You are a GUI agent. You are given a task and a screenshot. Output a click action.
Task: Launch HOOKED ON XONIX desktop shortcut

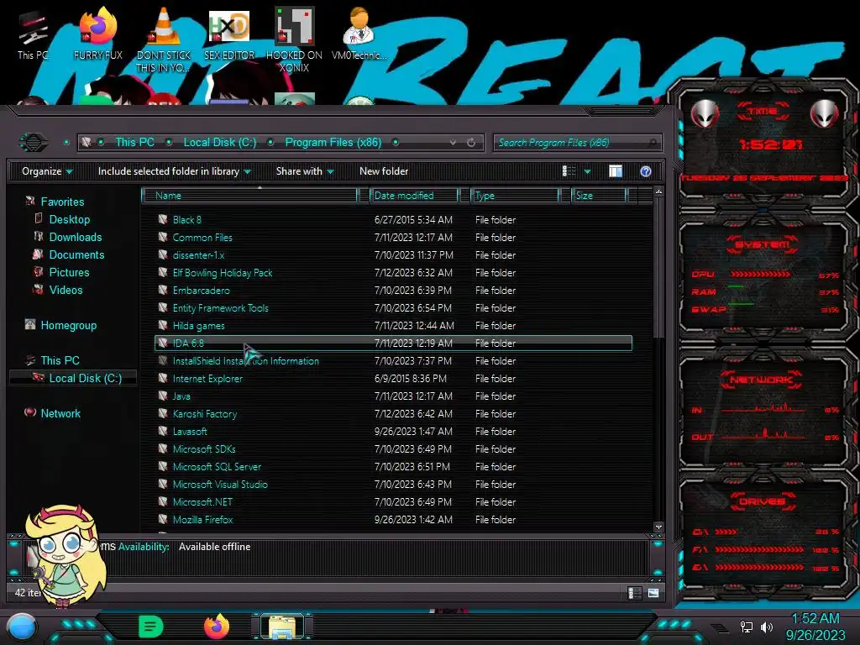coord(294,39)
